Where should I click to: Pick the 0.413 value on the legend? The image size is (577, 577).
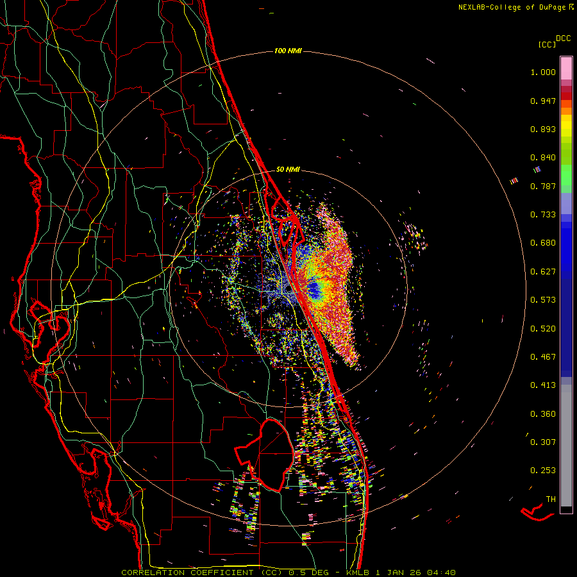pos(543,385)
